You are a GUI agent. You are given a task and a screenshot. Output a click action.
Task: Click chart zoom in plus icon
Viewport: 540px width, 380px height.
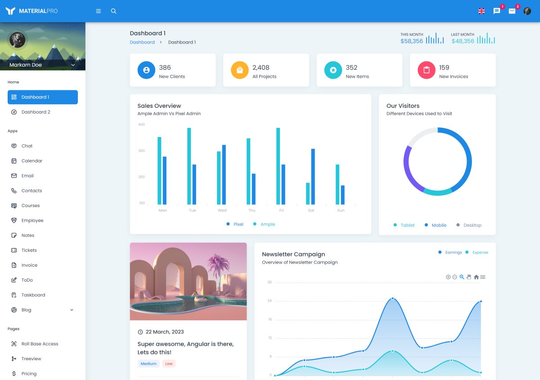point(448,277)
